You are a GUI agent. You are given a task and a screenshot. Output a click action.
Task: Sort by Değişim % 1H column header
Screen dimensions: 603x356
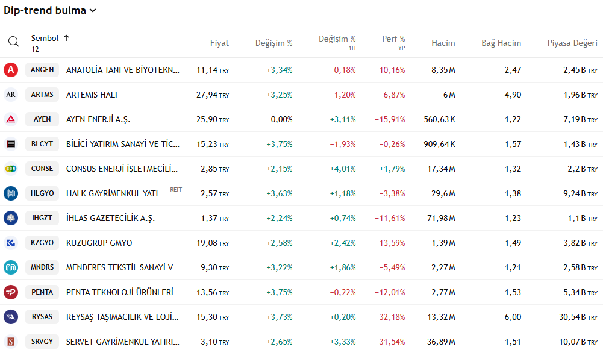pos(337,43)
